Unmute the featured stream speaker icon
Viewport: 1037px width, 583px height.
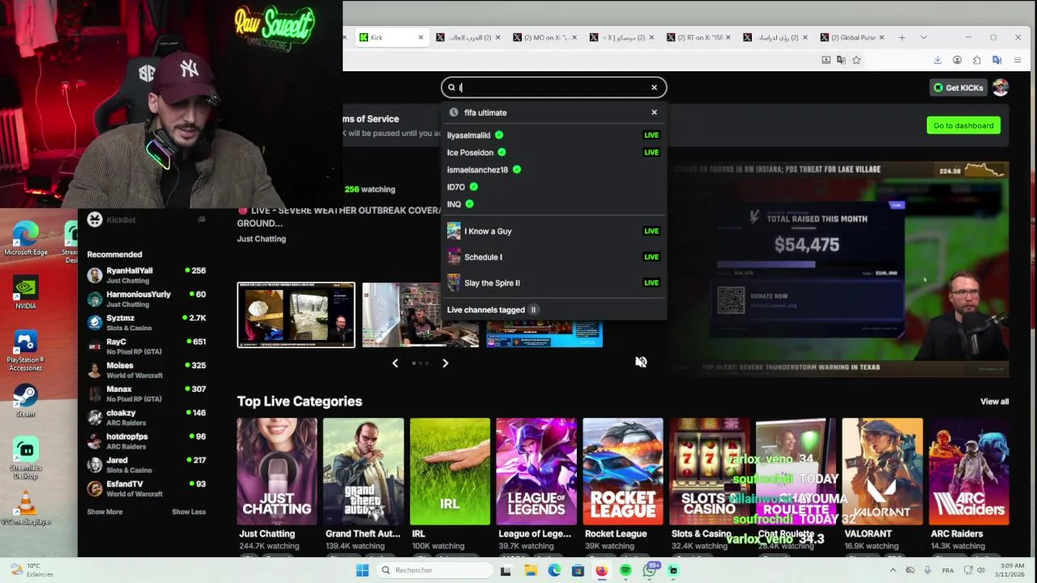(x=641, y=362)
